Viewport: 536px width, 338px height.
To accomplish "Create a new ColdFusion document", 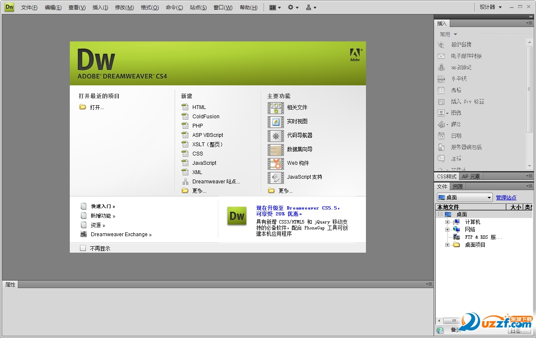I will point(206,117).
